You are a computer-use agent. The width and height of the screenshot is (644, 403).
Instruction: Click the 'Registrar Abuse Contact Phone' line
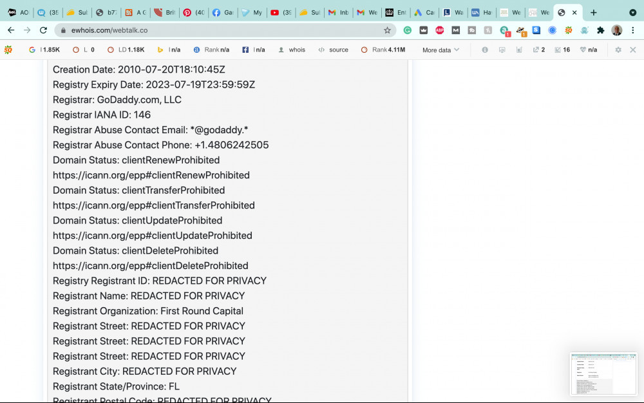160,145
